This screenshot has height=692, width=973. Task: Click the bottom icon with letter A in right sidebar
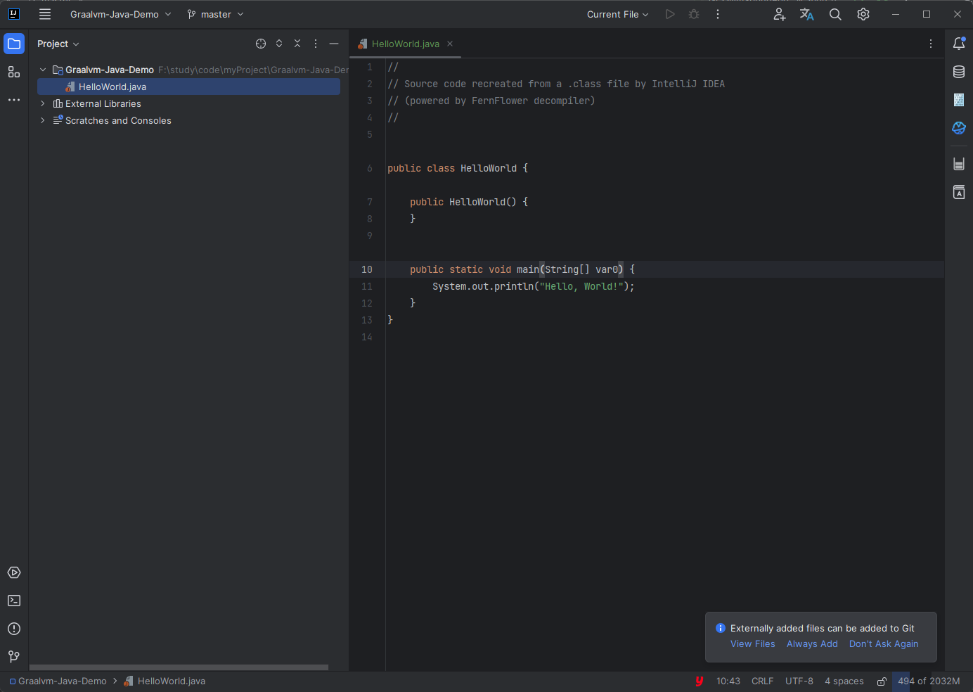(x=959, y=192)
